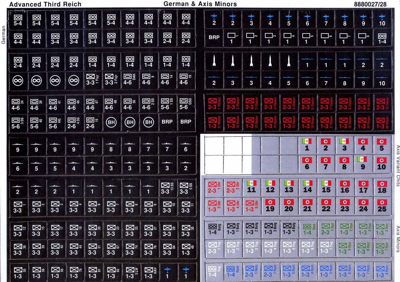This screenshot has width=400, height=282.
Task: Select variant chit 25 with German flag
Action: (x=382, y=206)
